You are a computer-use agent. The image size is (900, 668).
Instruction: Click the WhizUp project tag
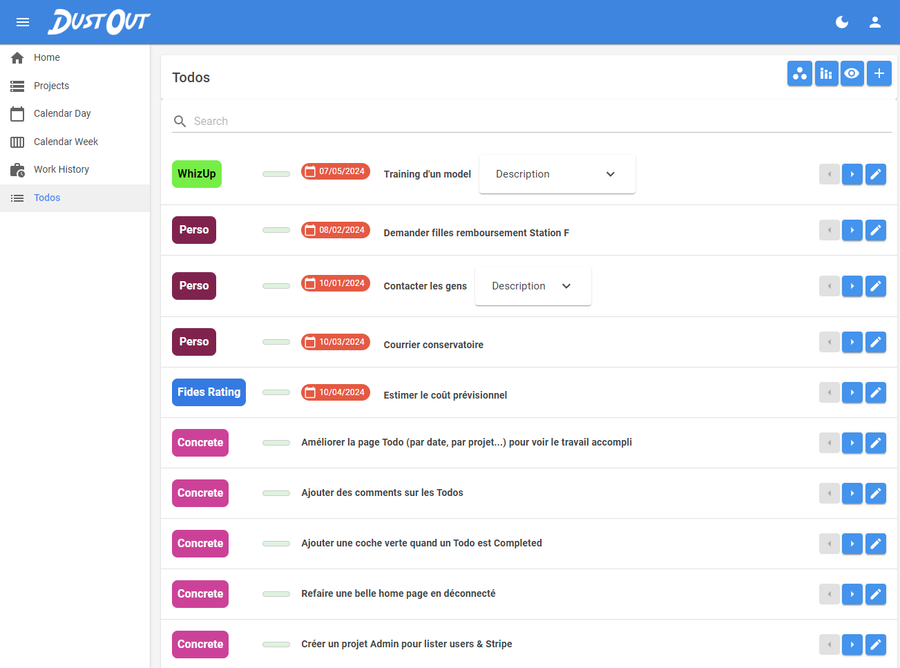197,174
